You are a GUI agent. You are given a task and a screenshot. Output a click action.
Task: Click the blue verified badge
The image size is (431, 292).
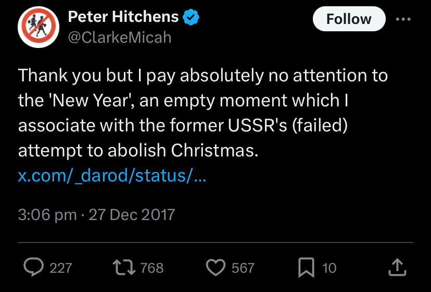[192, 18]
